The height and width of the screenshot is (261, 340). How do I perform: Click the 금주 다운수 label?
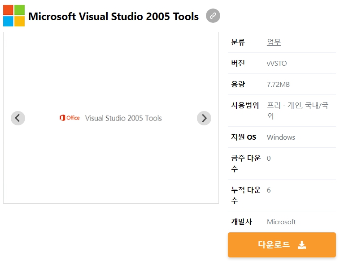click(x=246, y=163)
